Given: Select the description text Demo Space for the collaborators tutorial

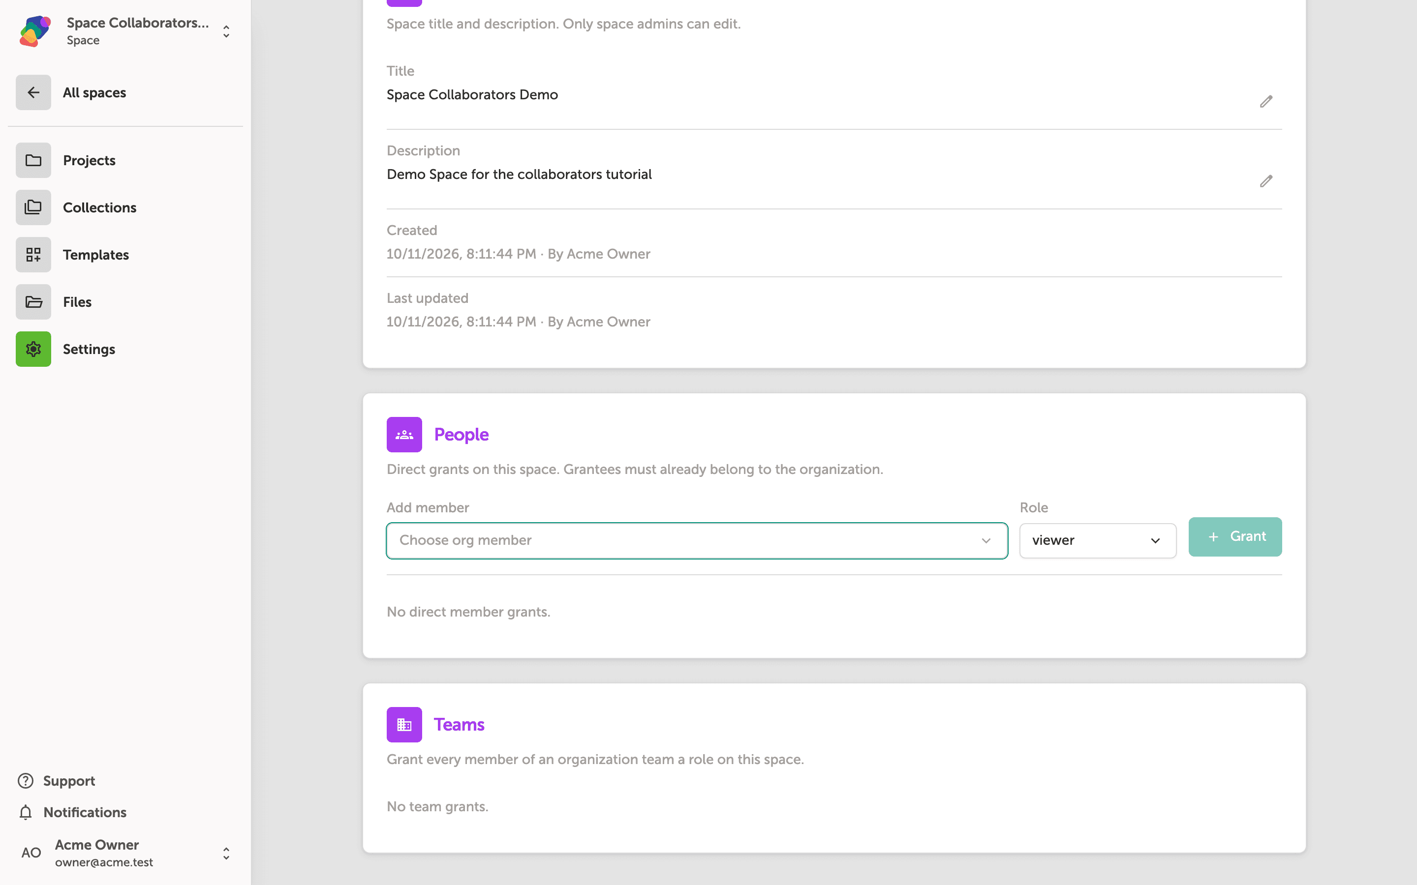Looking at the screenshot, I should (519, 174).
